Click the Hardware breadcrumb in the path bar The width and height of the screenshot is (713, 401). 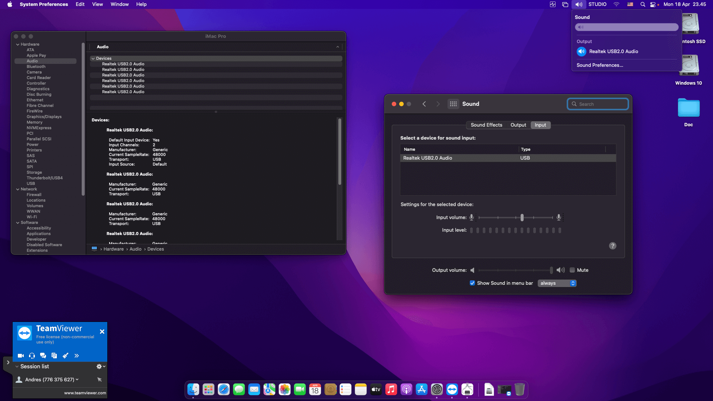pyautogui.click(x=114, y=249)
